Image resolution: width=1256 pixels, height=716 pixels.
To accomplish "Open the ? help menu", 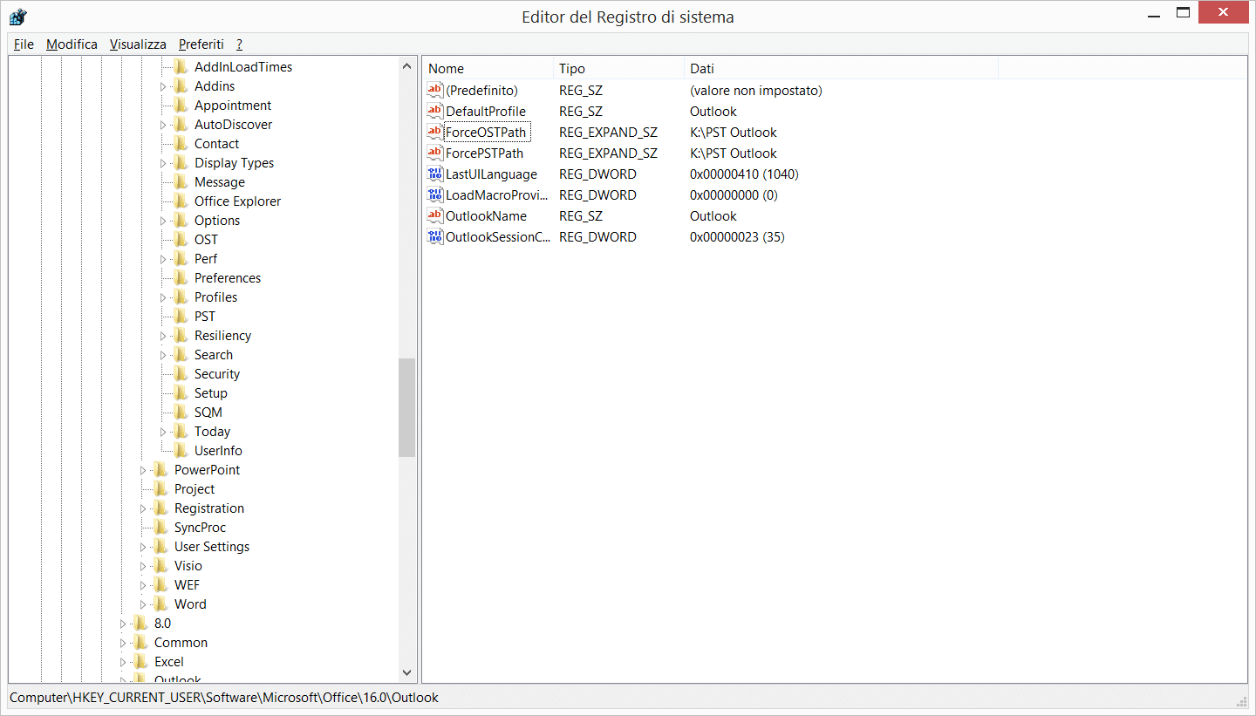I will point(239,44).
